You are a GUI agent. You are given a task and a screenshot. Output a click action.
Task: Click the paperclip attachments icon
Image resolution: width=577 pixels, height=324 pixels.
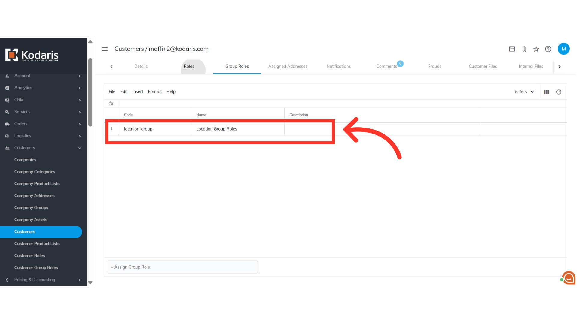(524, 49)
